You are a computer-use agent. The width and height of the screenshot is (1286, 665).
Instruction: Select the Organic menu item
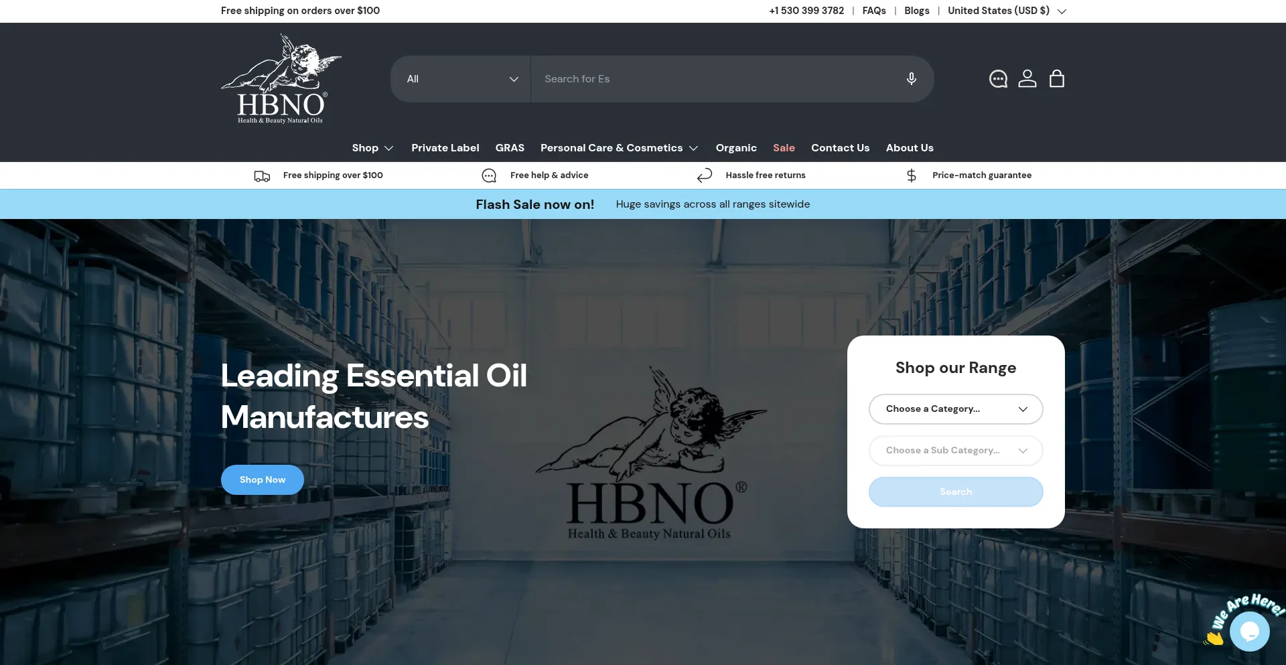(x=736, y=148)
